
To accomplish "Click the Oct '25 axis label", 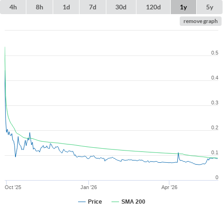I will (x=13, y=187).
